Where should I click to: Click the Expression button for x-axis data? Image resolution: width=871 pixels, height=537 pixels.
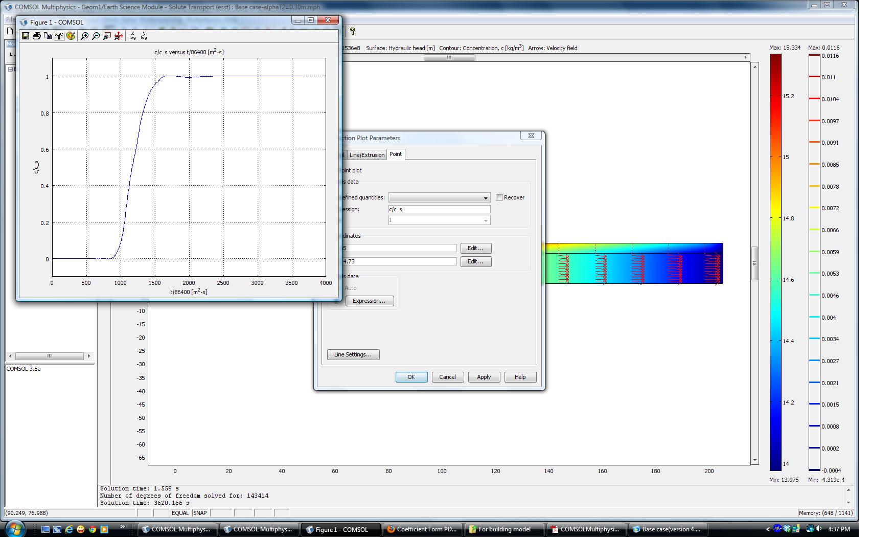tap(369, 301)
